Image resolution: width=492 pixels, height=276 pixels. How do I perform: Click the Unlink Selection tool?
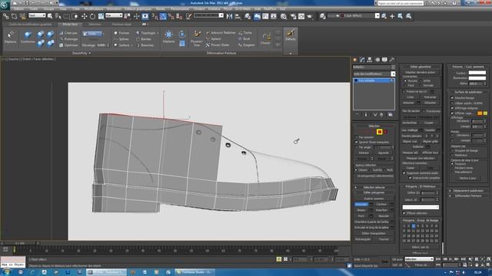coord(14,16)
